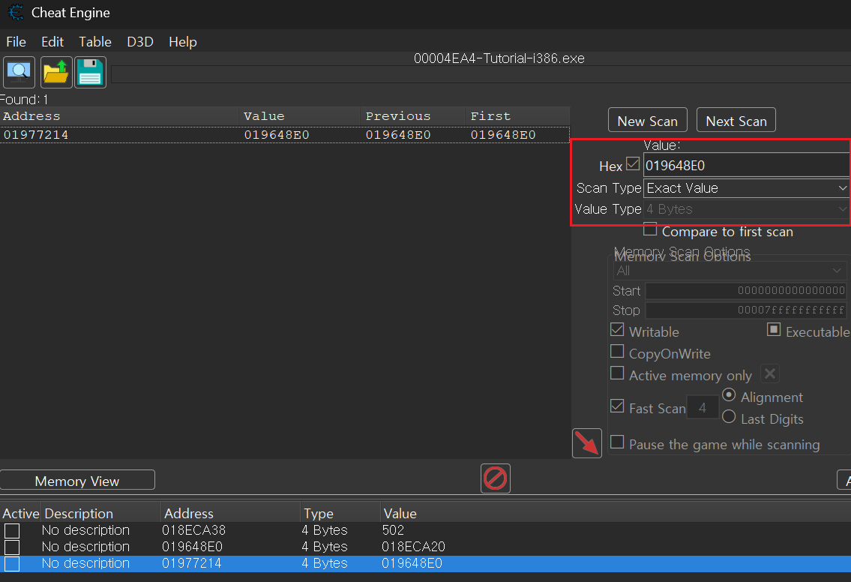Expand the Value Type dropdown
This screenshot has height=582, width=851.
[x=746, y=209]
